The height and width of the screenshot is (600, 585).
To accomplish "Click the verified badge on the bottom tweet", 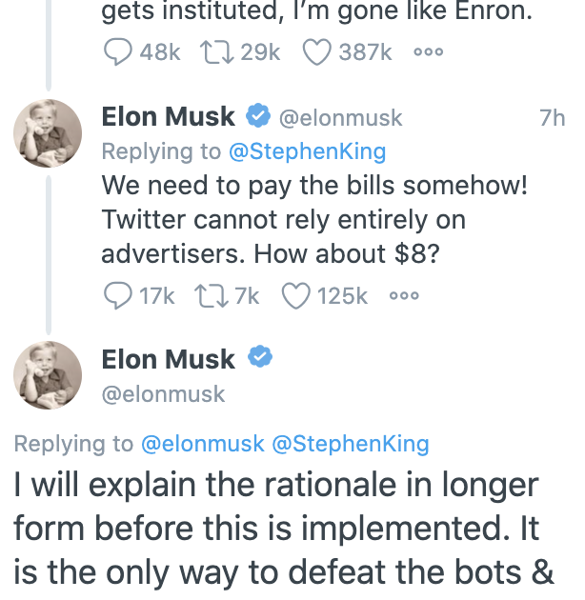I will pyautogui.click(x=258, y=359).
